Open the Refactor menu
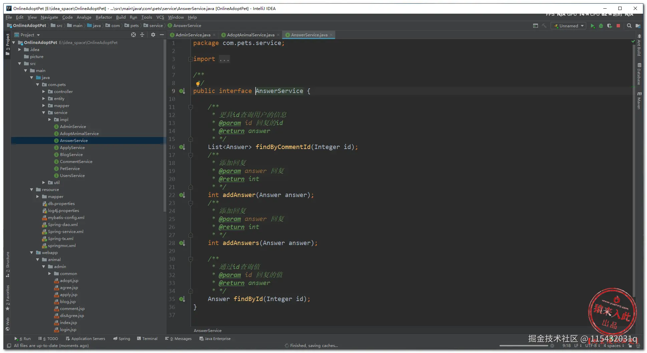The height and width of the screenshot is (353, 647). (x=103, y=17)
